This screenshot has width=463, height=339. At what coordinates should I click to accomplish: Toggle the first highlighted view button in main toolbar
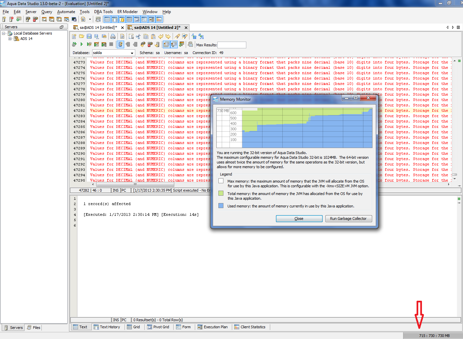(x=107, y=19)
